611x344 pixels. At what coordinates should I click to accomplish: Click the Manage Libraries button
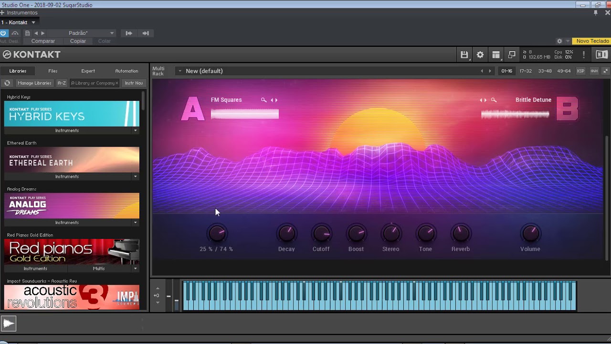pos(34,83)
